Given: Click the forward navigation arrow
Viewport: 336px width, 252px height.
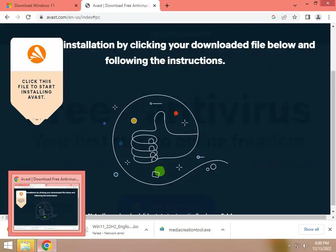Looking at the screenshot, I should 18,17.
